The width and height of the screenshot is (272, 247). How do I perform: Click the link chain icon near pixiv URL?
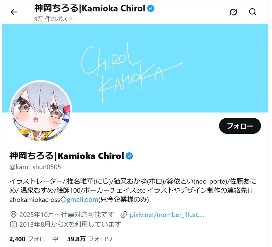point(124,215)
